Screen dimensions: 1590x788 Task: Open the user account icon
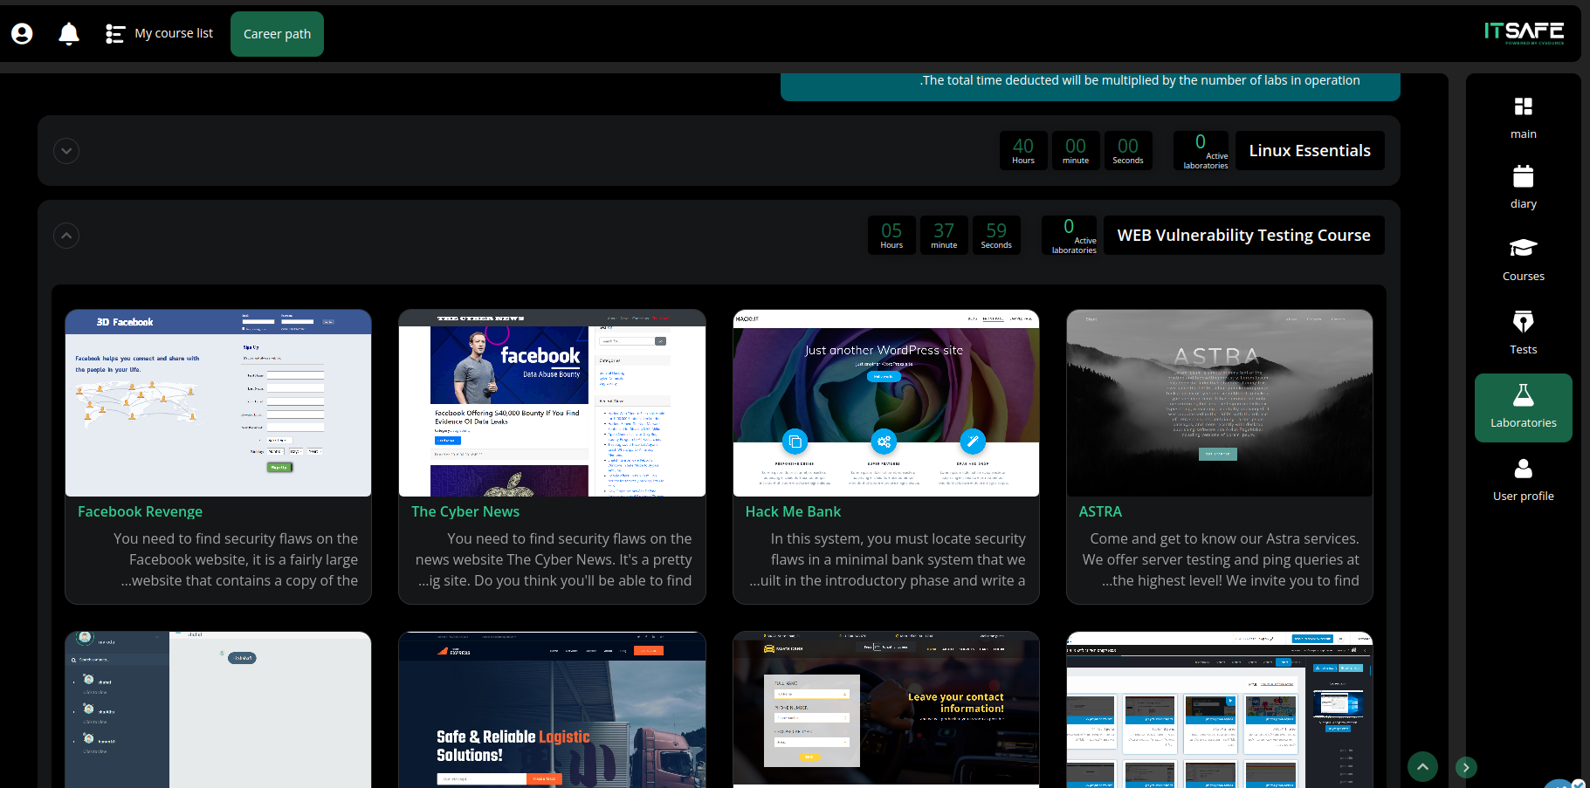pyautogui.click(x=22, y=34)
